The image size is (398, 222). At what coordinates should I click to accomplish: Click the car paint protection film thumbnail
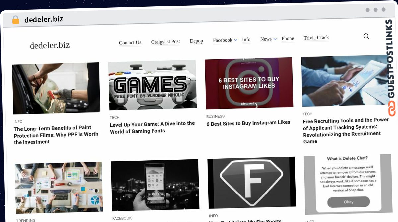pyautogui.click(x=56, y=88)
